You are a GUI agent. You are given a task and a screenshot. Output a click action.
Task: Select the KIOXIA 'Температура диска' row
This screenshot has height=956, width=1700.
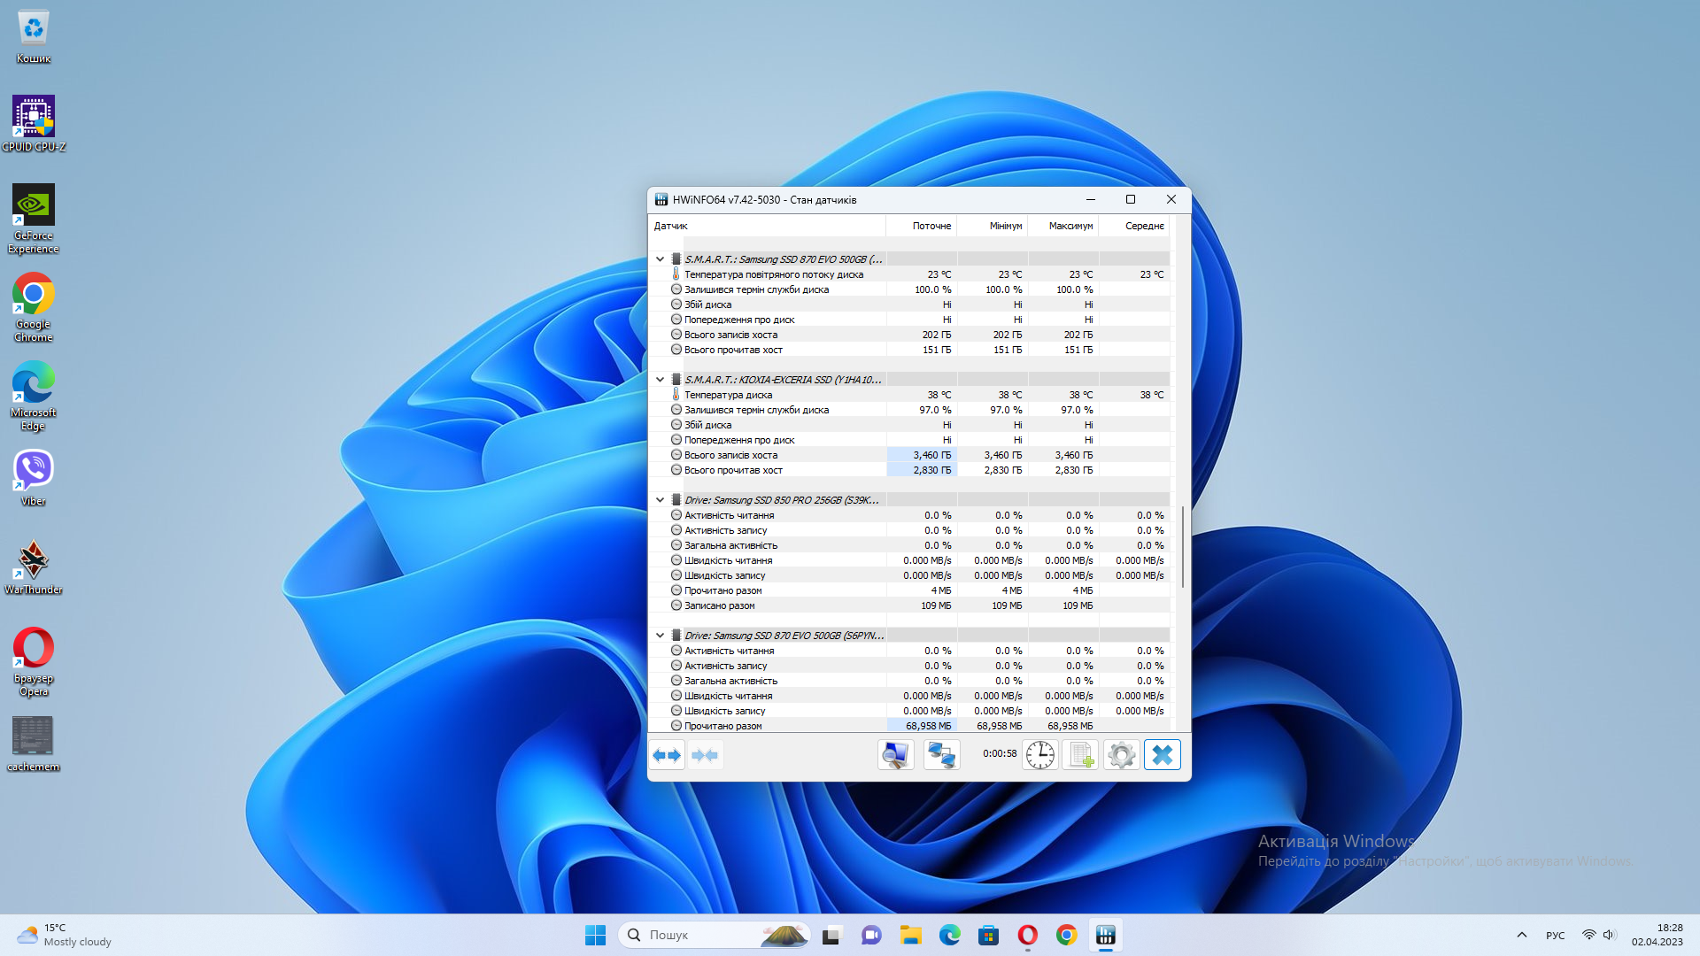point(909,395)
